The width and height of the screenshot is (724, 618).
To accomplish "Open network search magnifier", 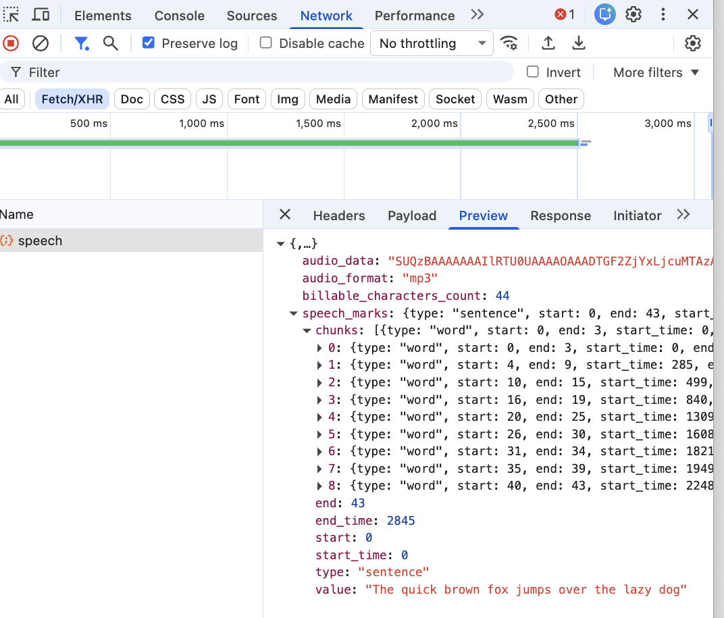I will (110, 43).
